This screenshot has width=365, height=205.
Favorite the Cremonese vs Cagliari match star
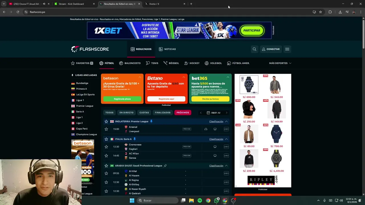coord(106,147)
